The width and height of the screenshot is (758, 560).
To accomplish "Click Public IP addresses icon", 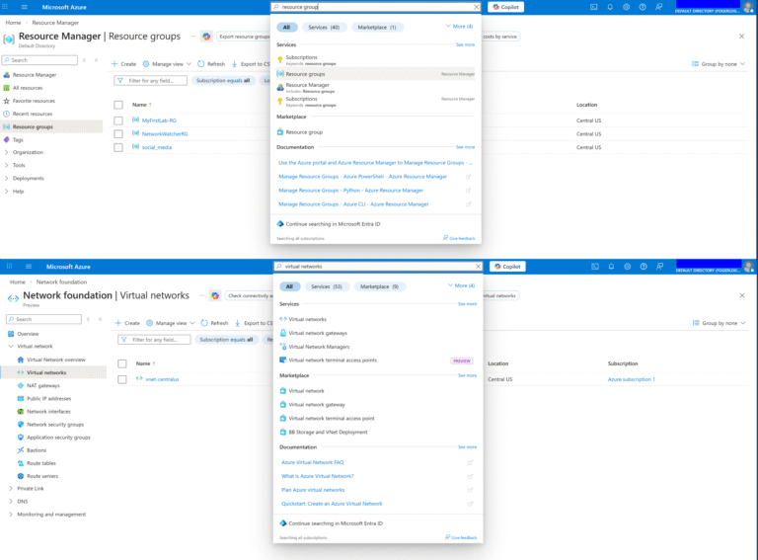I will click(x=20, y=398).
